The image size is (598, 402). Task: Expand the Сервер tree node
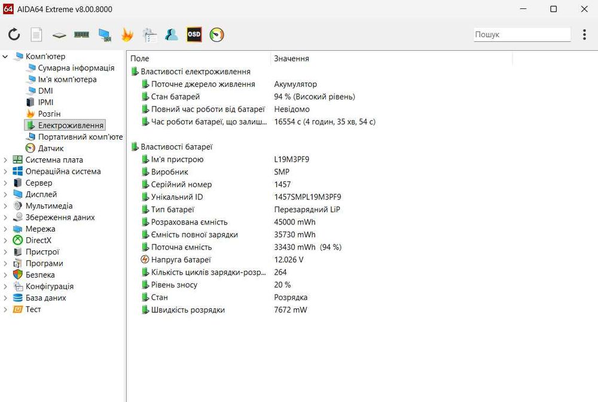(x=5, y=183)
